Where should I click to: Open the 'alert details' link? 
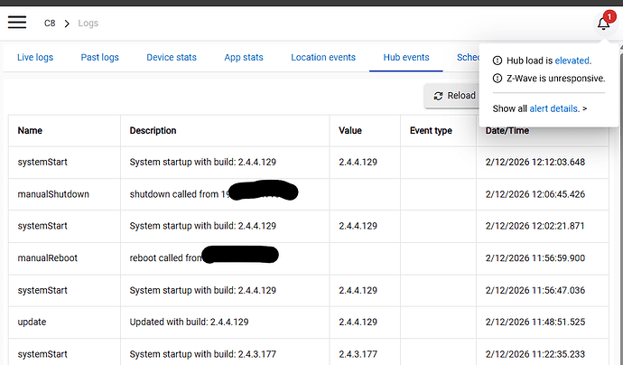tap(554, 108)
